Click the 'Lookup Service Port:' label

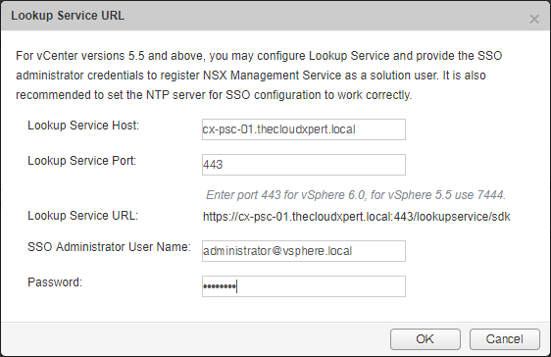click(82, 161)
